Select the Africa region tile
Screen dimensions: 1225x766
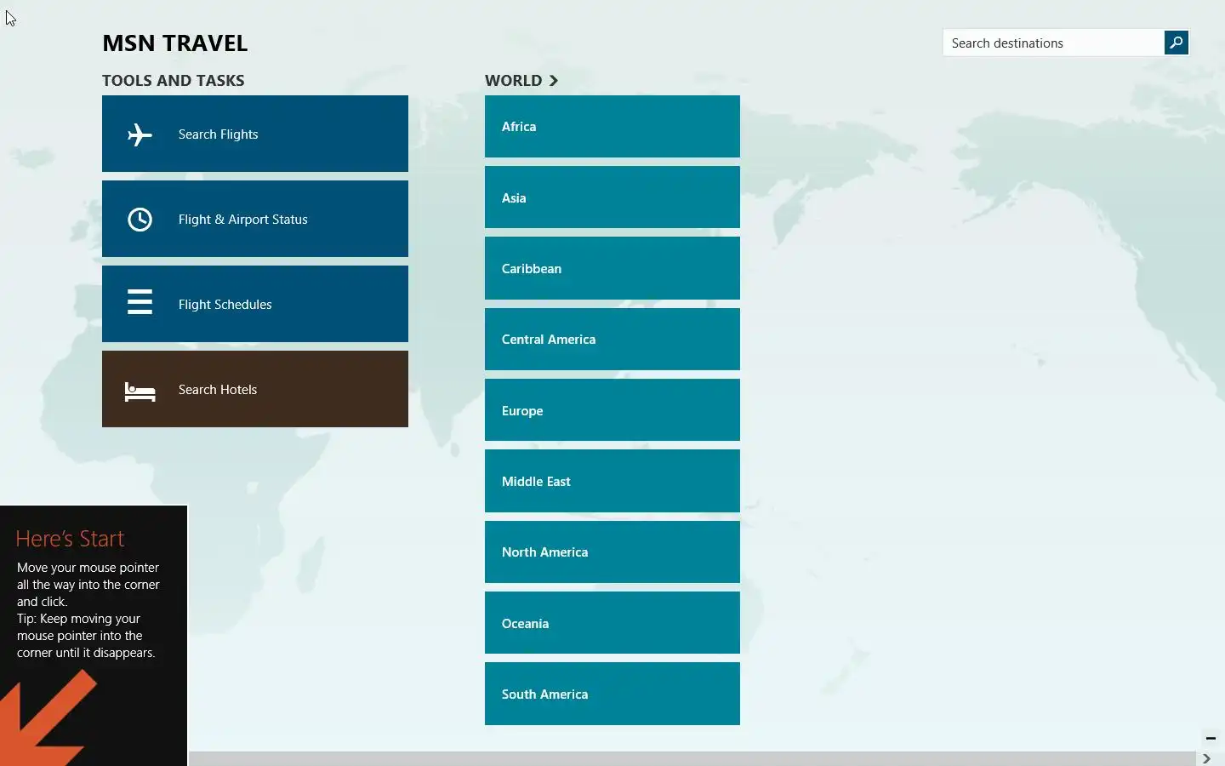point(612,126)
